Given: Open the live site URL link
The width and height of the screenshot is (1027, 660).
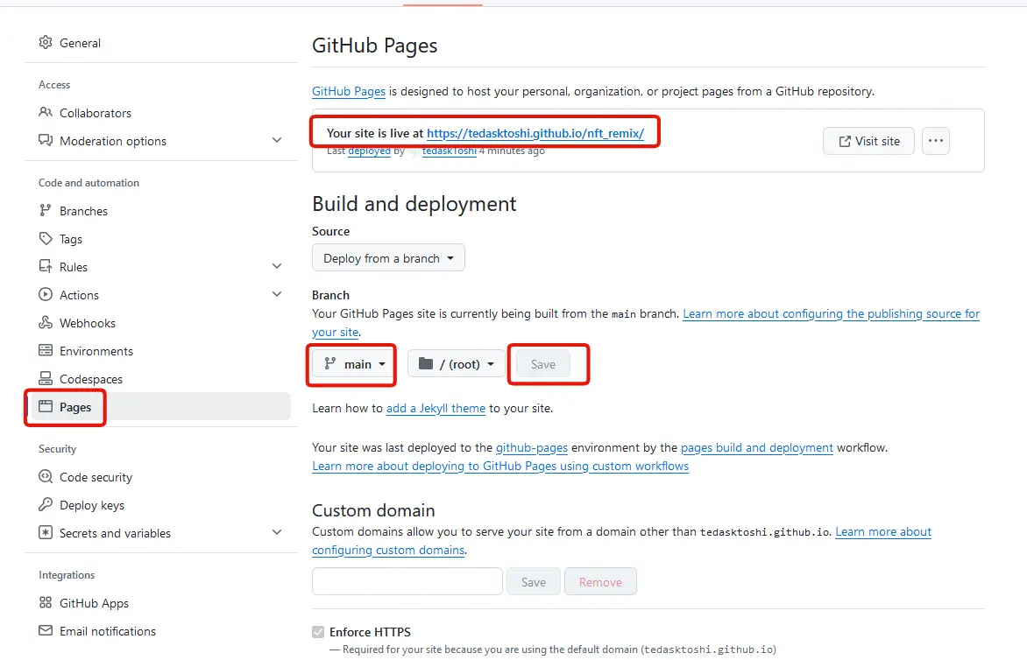Looking at the screenshot, I should (x=535, y=133).
